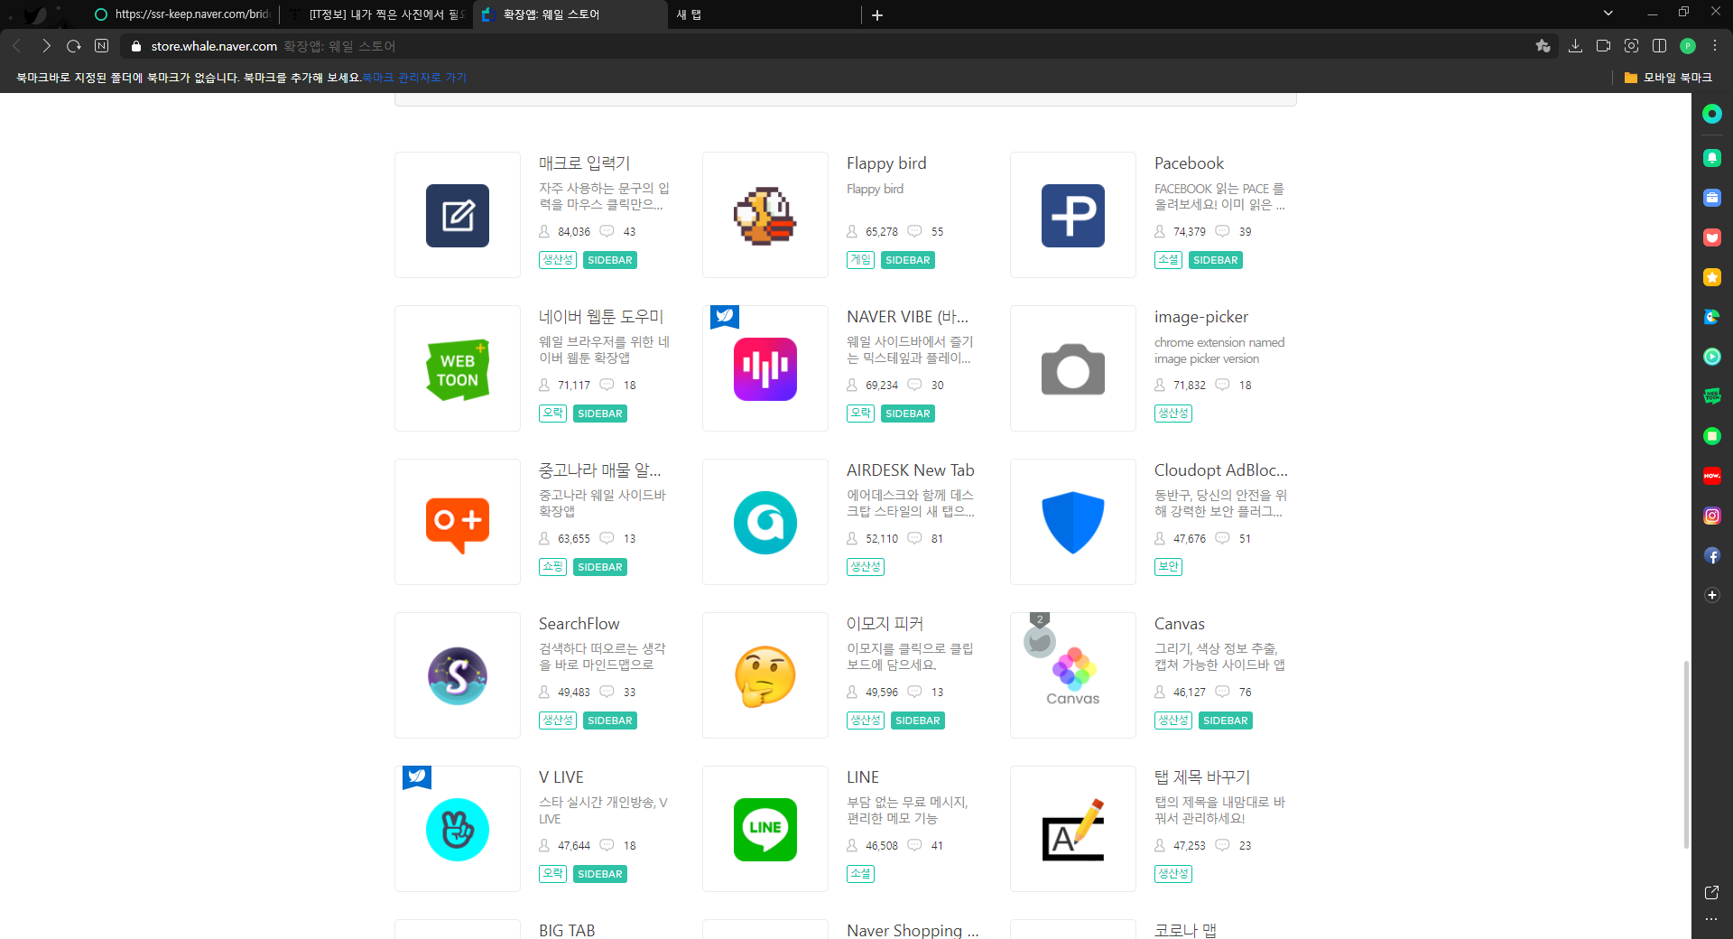Open the yellow star bookmarks sidebar icon
Image resolution: width=1733 pixels, height=939 pixels.
pyautogui.click(x=1712, y=277)
